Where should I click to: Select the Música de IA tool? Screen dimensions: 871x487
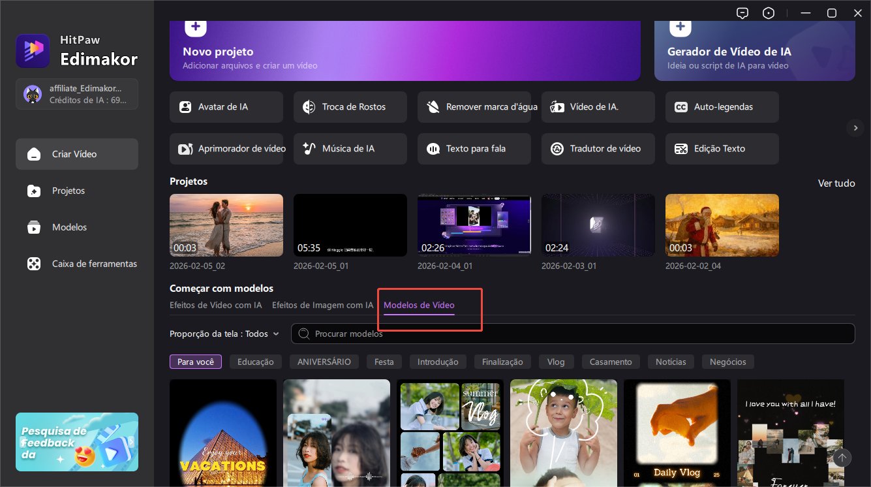tap(350, 149)
